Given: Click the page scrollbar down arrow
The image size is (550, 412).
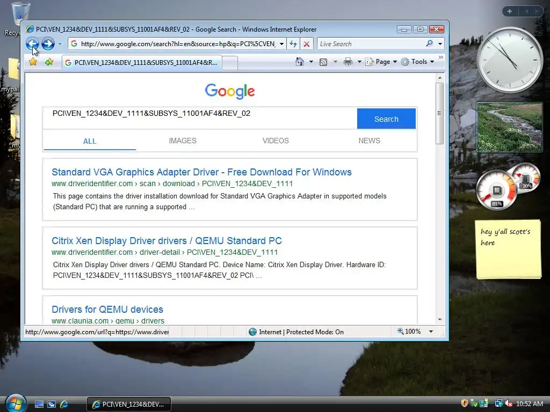Looking at the screenshot, I should tap(439, 320).
